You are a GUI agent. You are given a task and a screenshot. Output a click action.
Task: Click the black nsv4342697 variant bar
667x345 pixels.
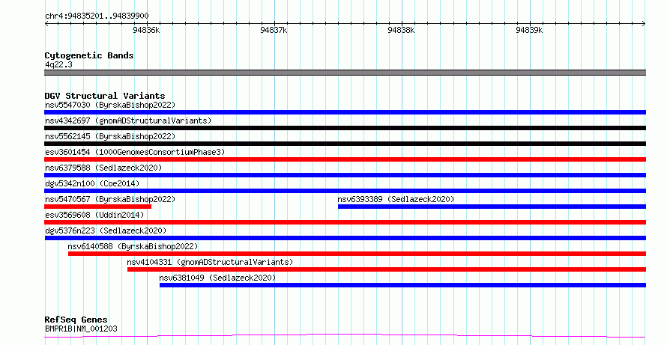[345, 128]
